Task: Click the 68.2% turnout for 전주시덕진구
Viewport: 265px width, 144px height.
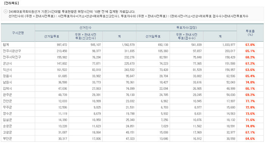Action: 250,57
